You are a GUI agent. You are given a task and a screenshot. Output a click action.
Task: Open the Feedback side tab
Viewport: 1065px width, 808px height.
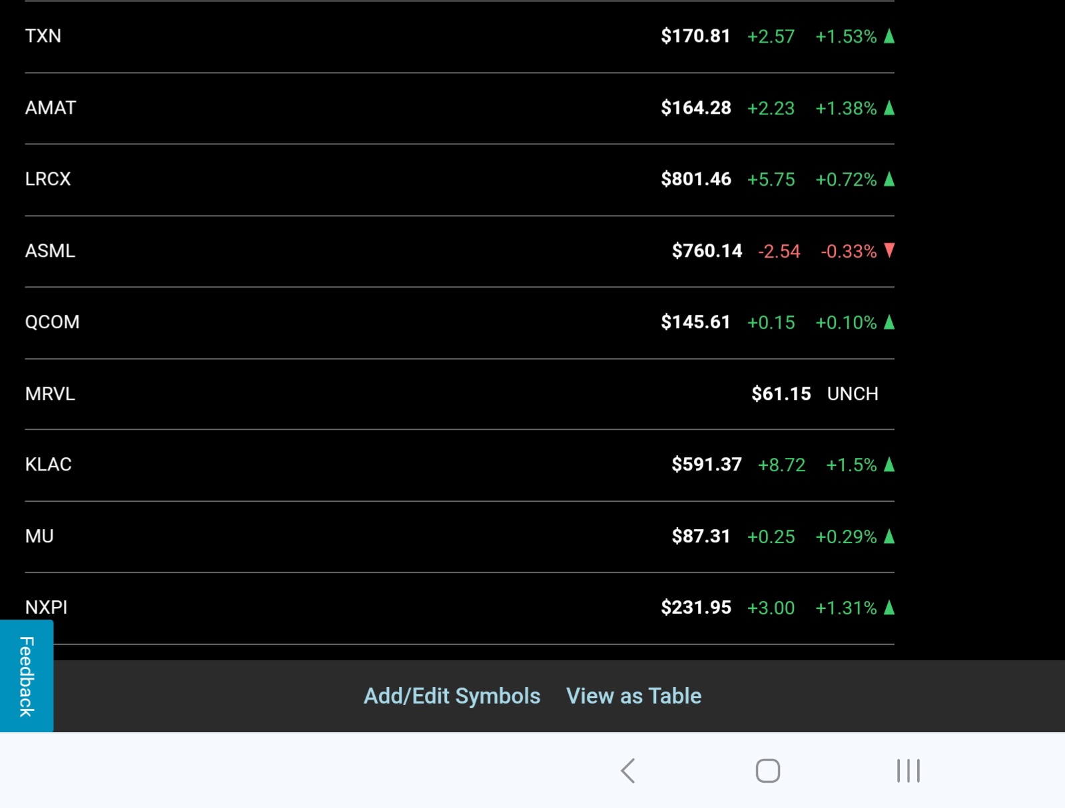click(x=27, y=676)
